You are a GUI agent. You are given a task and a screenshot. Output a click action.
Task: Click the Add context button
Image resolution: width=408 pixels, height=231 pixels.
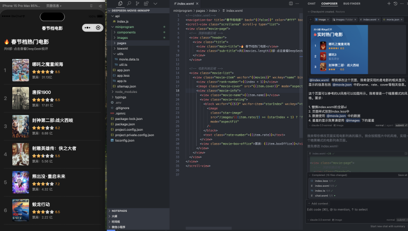tap(319, 203)
